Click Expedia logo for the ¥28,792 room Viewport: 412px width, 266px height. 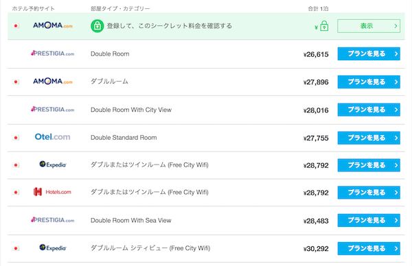[x=53, y=165]
